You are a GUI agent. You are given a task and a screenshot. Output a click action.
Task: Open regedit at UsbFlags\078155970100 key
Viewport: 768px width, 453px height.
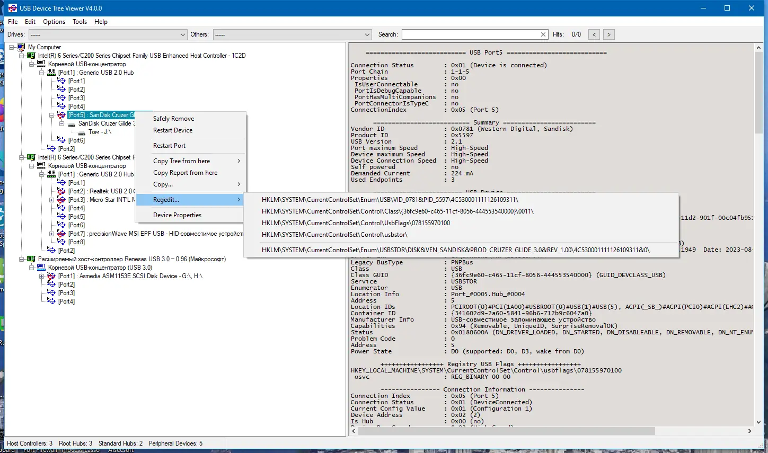[x=461, y=223]
